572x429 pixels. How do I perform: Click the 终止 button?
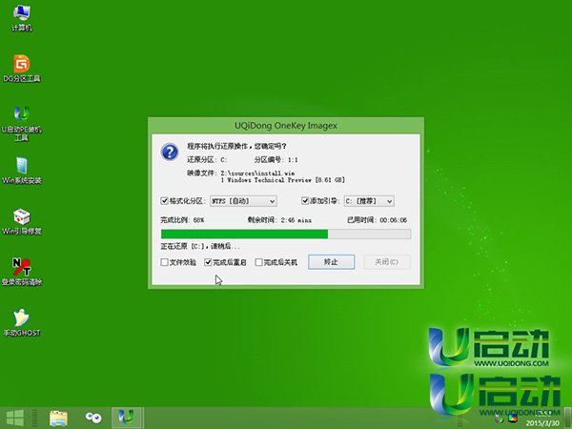coord(331,262)
